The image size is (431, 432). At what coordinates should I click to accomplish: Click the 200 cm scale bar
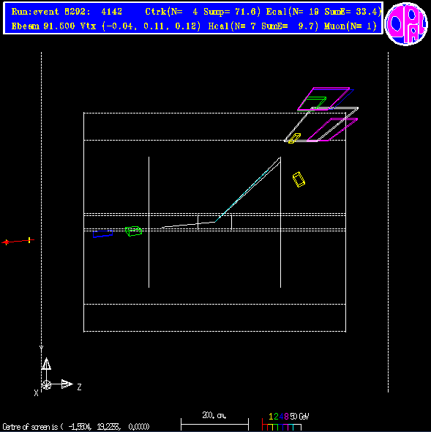coord(214,424)
